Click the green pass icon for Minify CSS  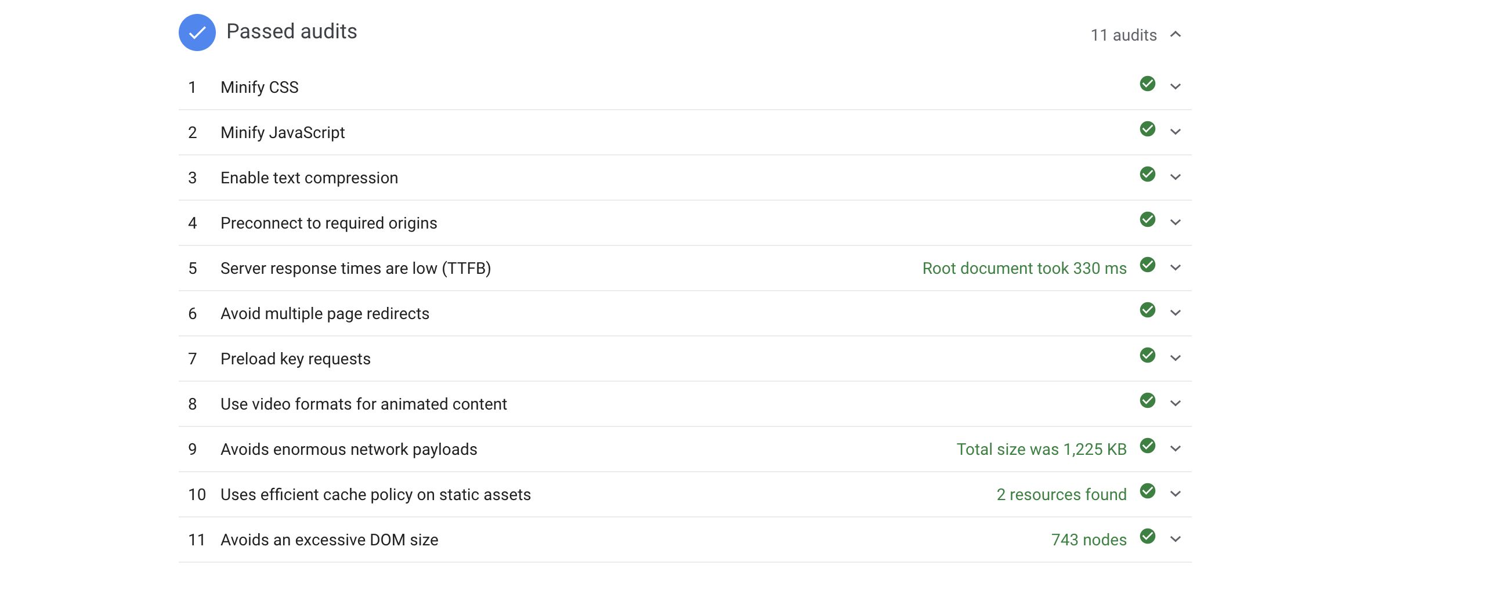tap(1147, 84)
